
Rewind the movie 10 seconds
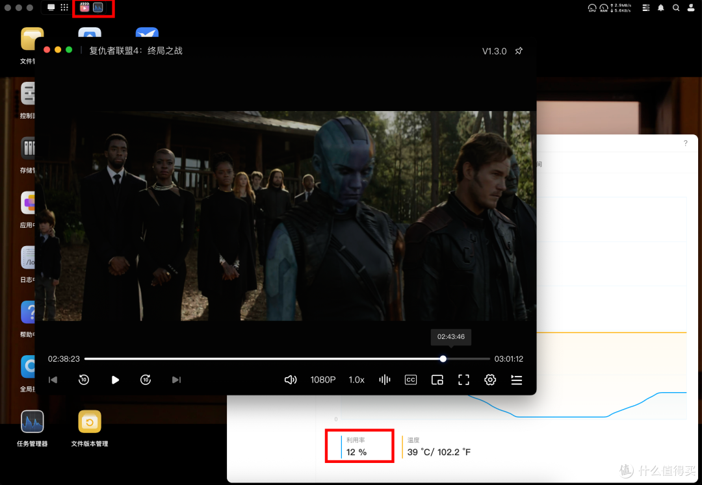click(84, 380)
